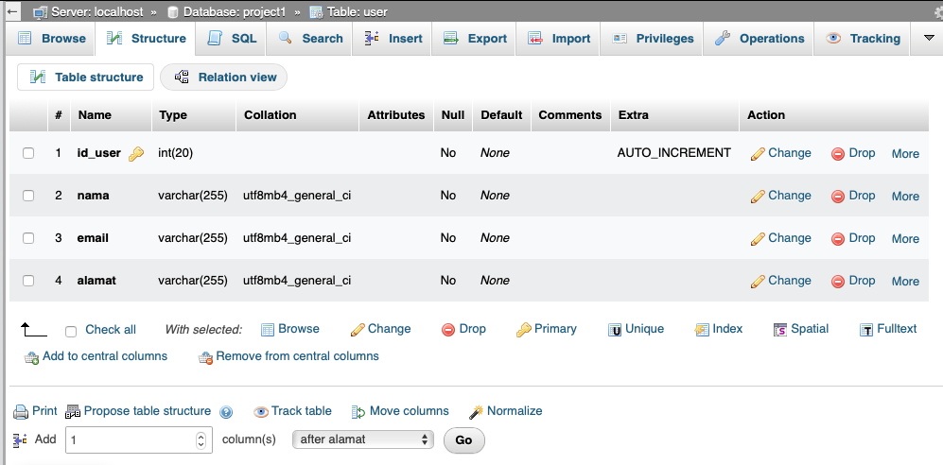The height and width of the screenshot is (465, 943).
Task: Open the Operations tab
Action: [x=760, y=39]
